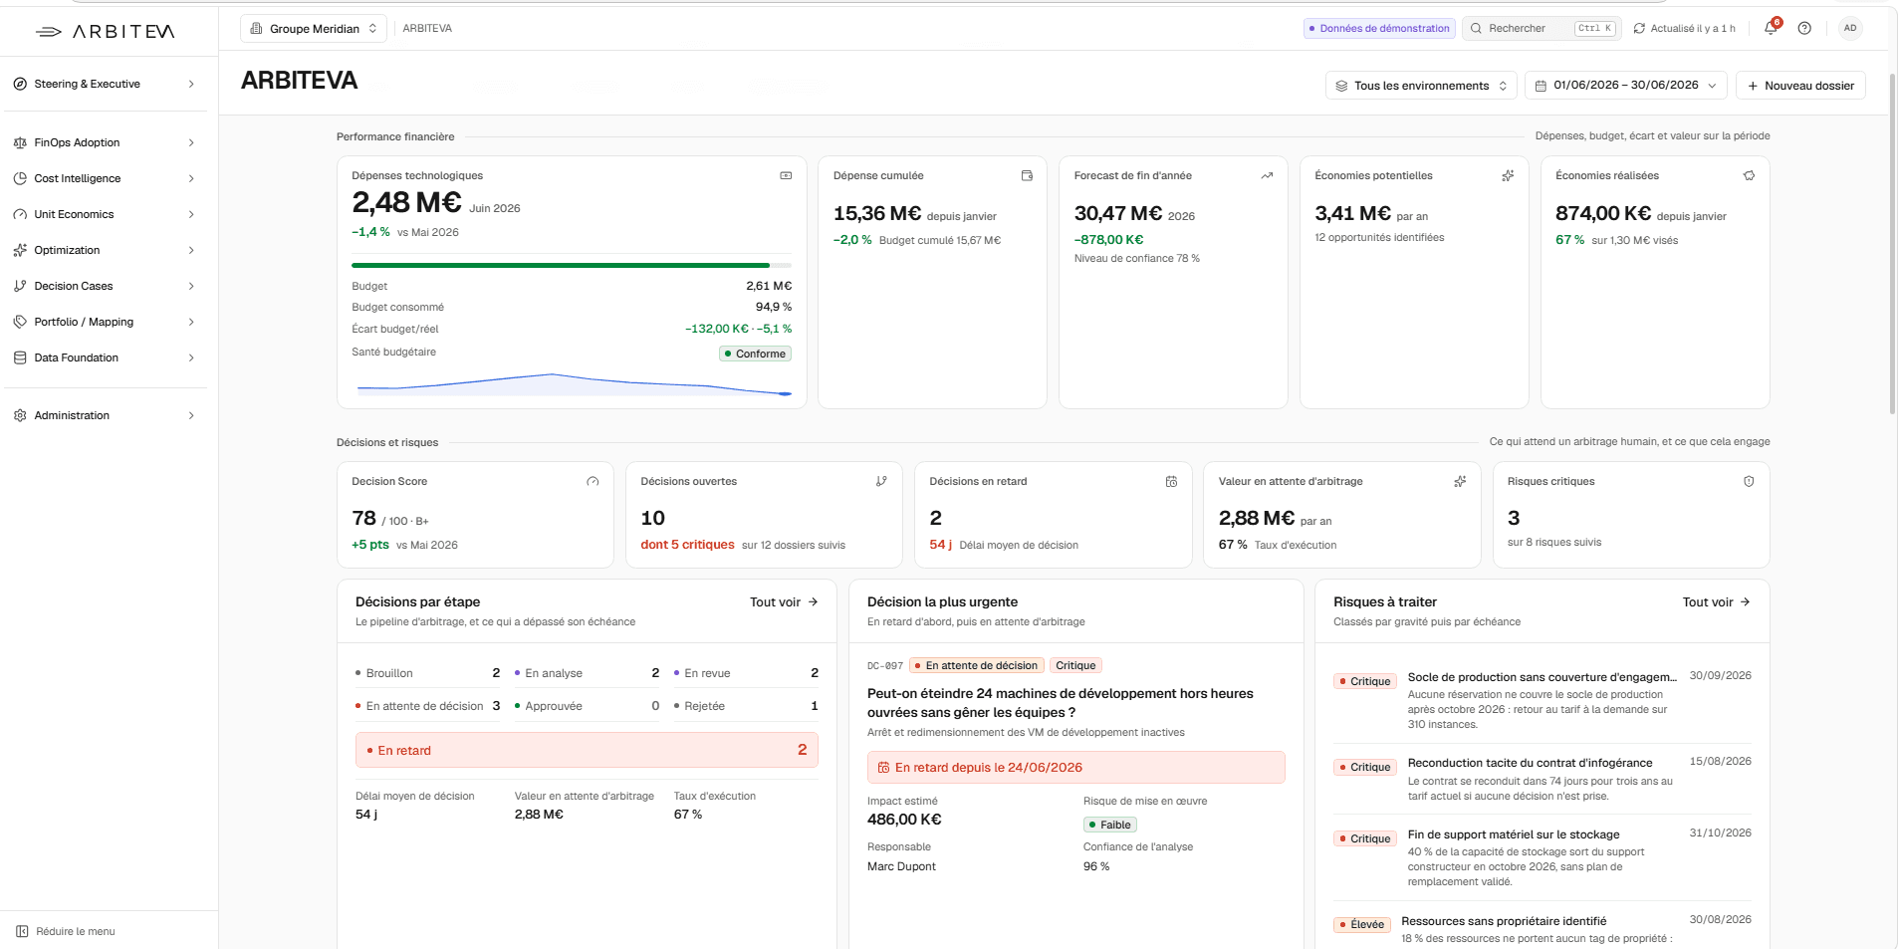Screen dimensions: 1898x949
Task: Click the En attente de décision stage row
Action: (x=428, y=706)
